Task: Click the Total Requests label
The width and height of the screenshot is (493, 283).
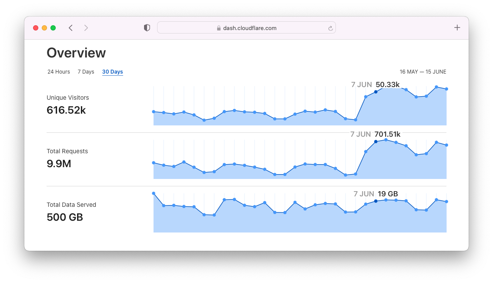Action: [67, 151]
